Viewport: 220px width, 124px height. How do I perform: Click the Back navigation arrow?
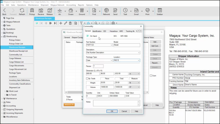click(x=4, y=10)
